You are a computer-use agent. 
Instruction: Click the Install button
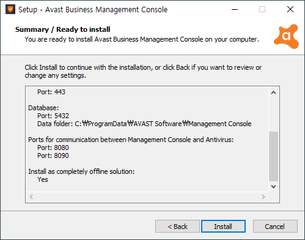(x=223, y=227)
